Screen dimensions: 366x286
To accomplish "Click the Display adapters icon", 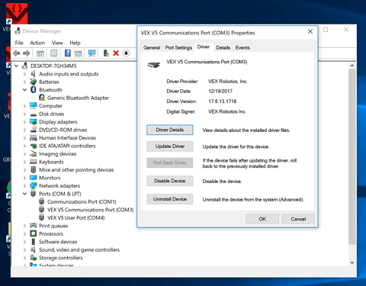I will coord(34,122).
